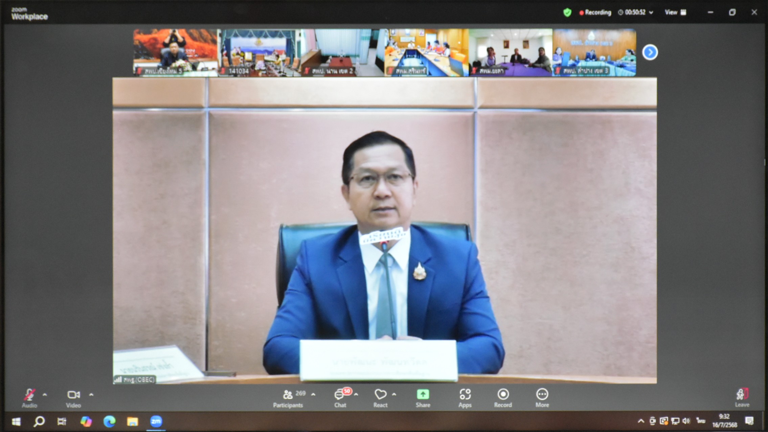Select the สพป.เชียงใหม่ 5 participant thumbnail
The height and width of the screenshot is (432, 768).
click(x=175, y=52)
